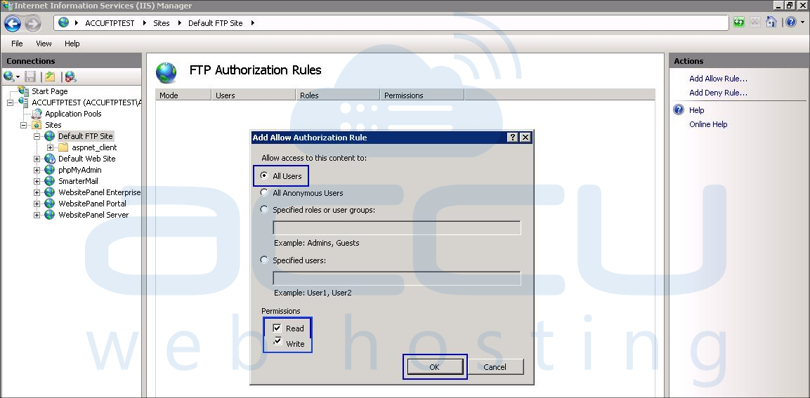Click ACCUFTPTEST in address breadcrumb
This screenshot has height=398, width=810.
pos(110,23)
